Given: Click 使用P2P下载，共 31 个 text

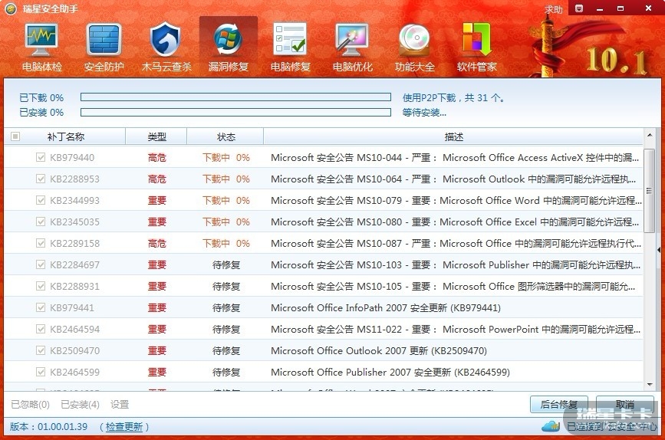Looking at the screenshot, I should 453,98.
